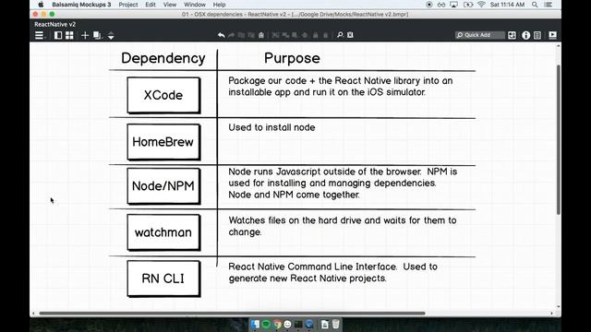The image size is (591, 332).
Task: Click the Quick Add search field
Action: (479, 35)
